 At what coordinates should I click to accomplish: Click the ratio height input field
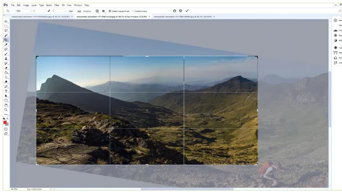pos(58,11)
